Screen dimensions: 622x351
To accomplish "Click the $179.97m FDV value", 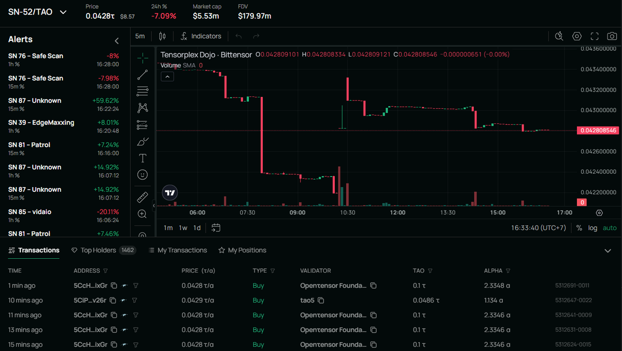I will click(x=255, y=16).
